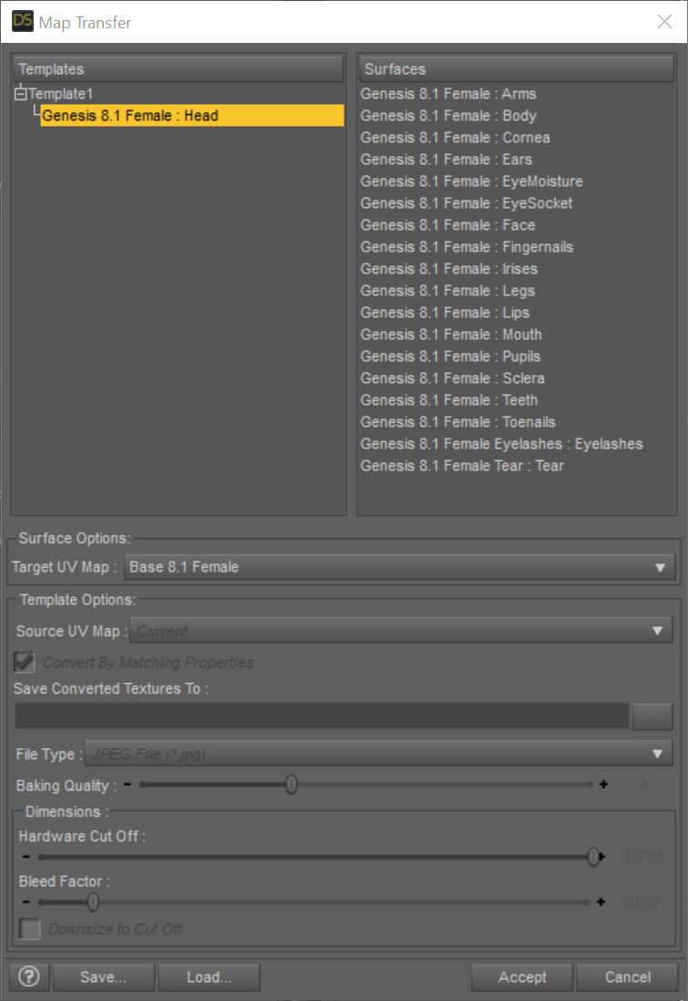The image size is (688, 1001).
Task: Open the Source UV Map dropdown
Action: pyautogui.click(x=401, y=631)
